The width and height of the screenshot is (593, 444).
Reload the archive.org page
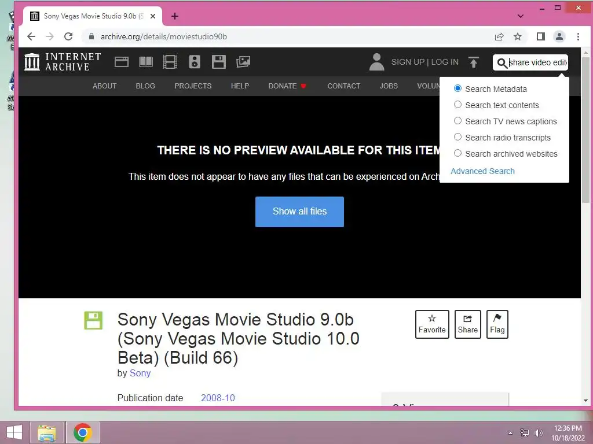tap(68, 36)
